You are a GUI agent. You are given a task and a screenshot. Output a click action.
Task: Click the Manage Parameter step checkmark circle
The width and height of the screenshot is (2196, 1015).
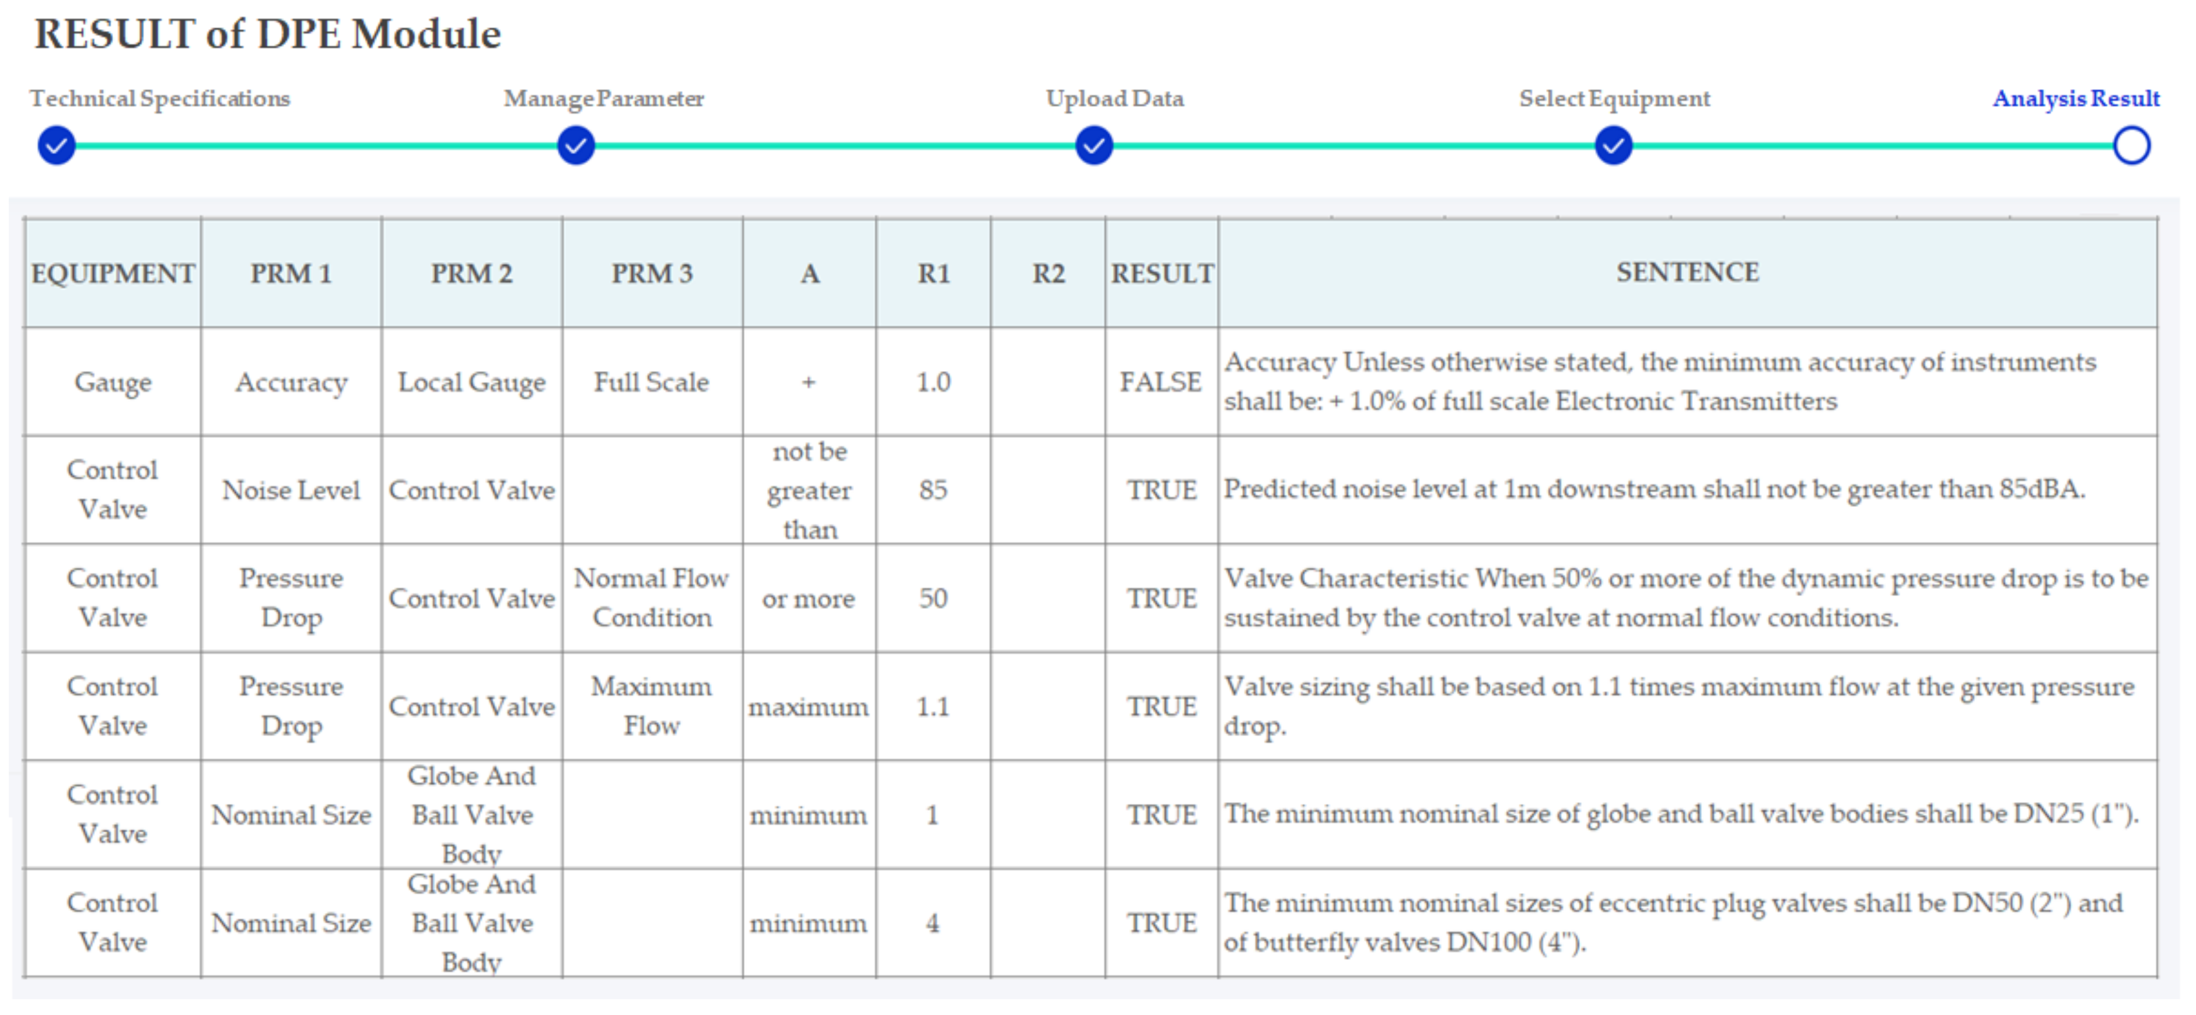coord(575,146)
